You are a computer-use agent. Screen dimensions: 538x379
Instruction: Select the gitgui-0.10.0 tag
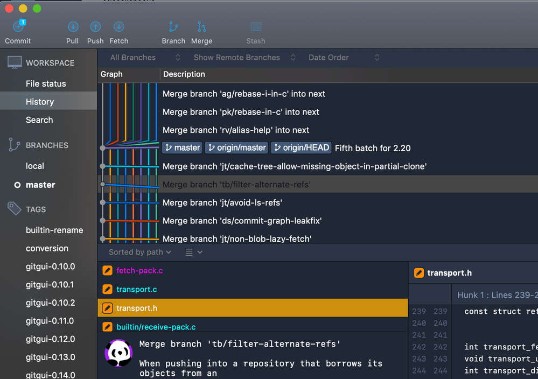pyautogui.click(x=51, y=266)
